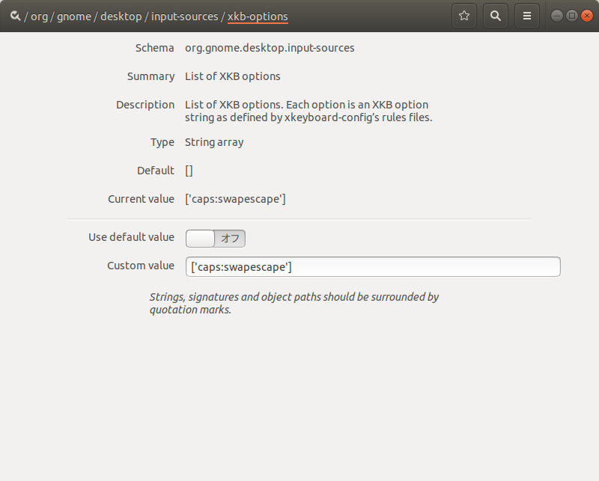Enable the Use default value switch
599x481 pixels.
[215, 237]
